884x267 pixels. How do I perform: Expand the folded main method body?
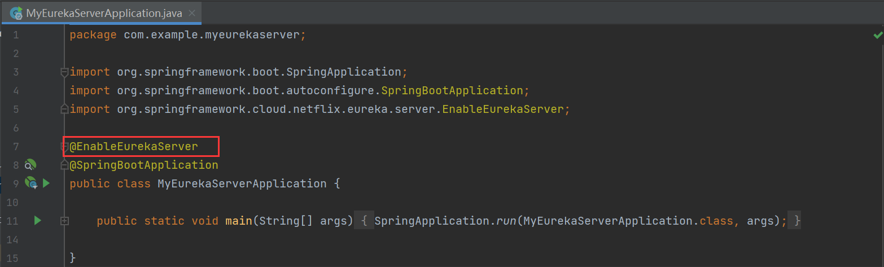coord(64,221)
